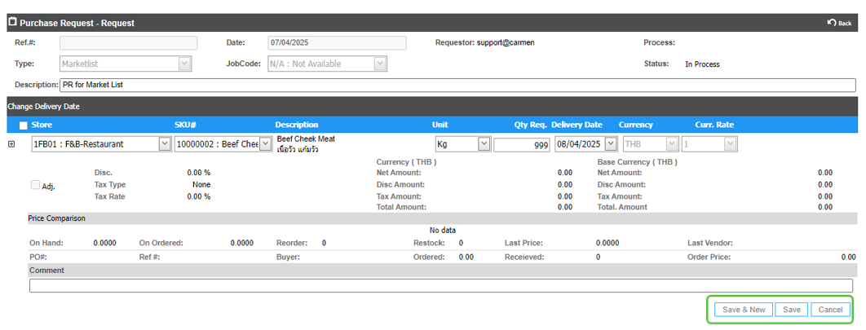
Task: Click the Qty Req. input field
Action: click(x=521, y=144)
